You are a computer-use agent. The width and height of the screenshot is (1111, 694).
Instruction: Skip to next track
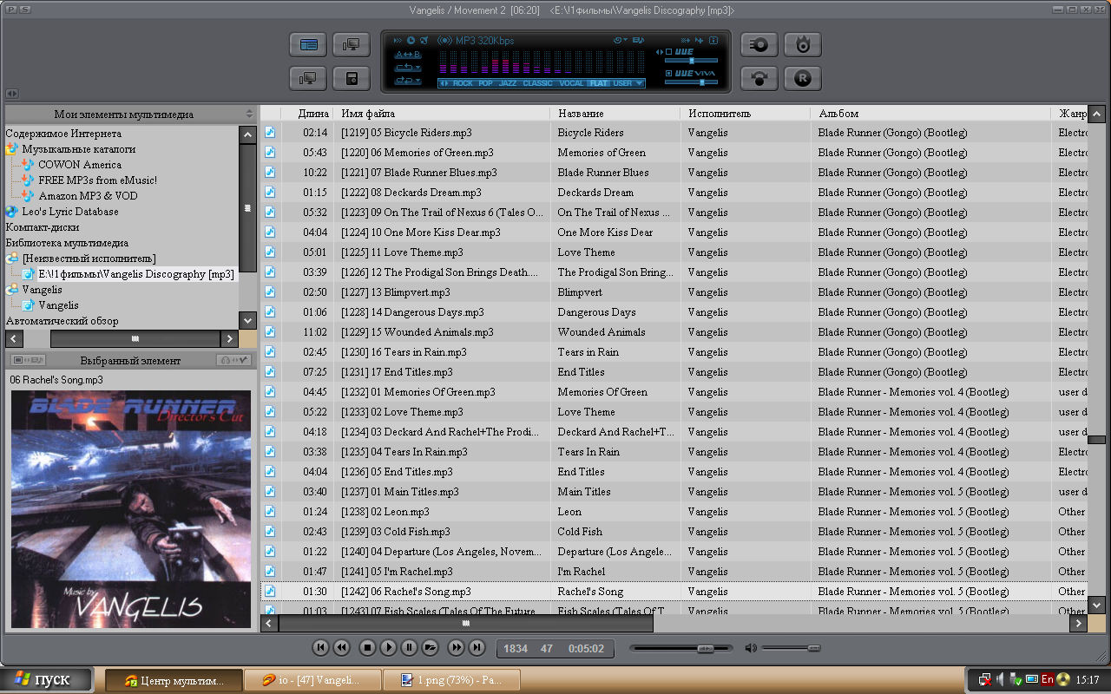tap(477, 647)
